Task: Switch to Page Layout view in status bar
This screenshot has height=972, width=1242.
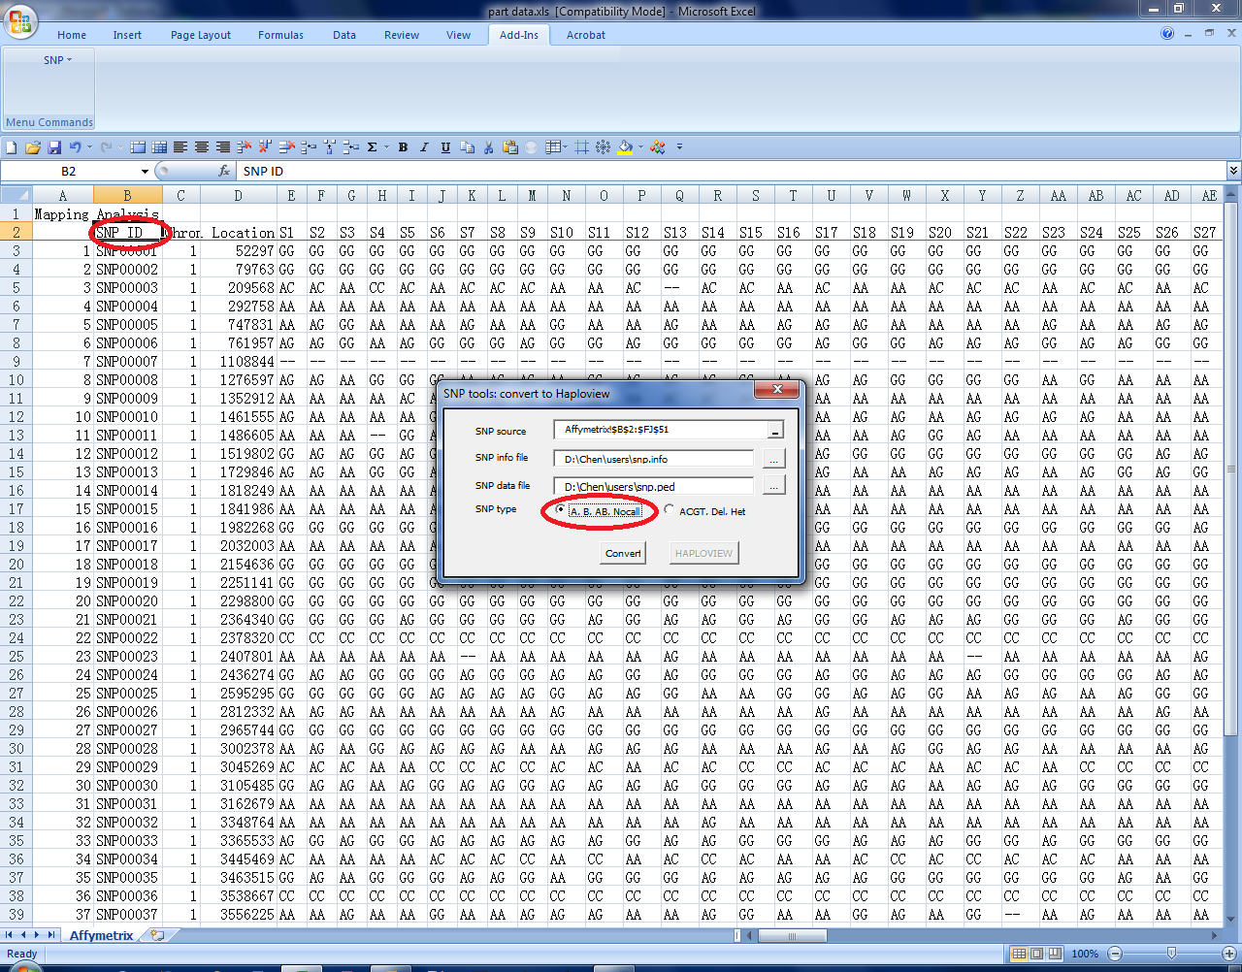Action: [1036, 954]
